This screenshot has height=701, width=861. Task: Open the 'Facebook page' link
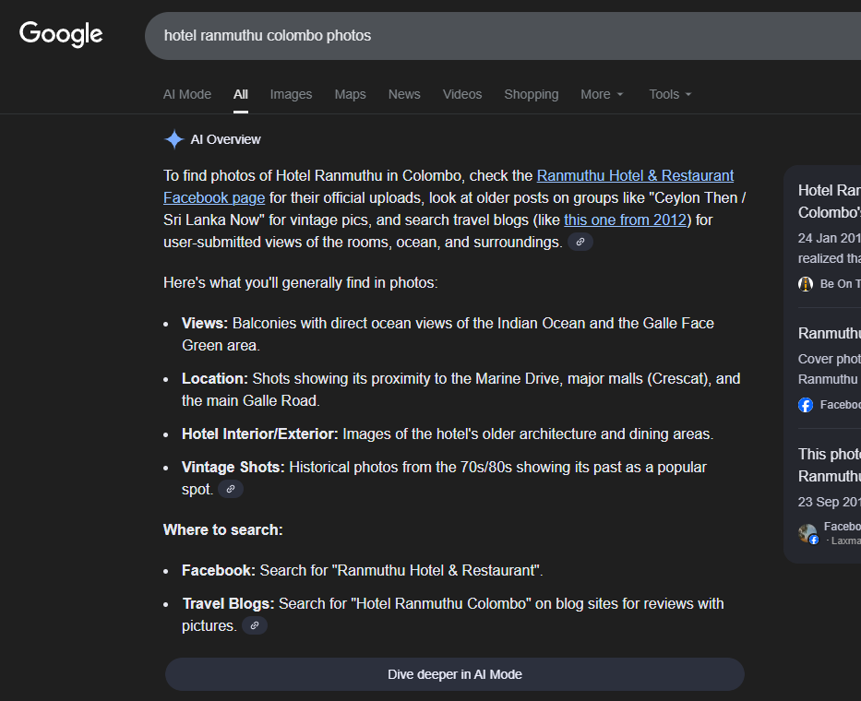click(214, 197)
